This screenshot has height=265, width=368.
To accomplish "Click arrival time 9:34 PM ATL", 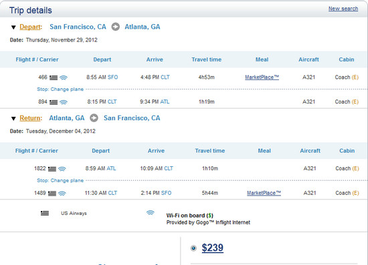I will coord(155,102).
